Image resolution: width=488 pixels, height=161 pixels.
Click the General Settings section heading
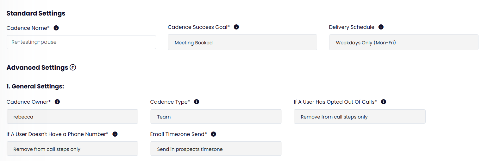tap(35, 86)
